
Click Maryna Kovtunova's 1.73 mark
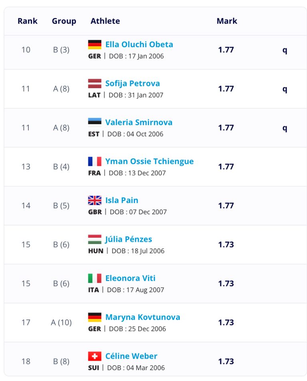226,322
